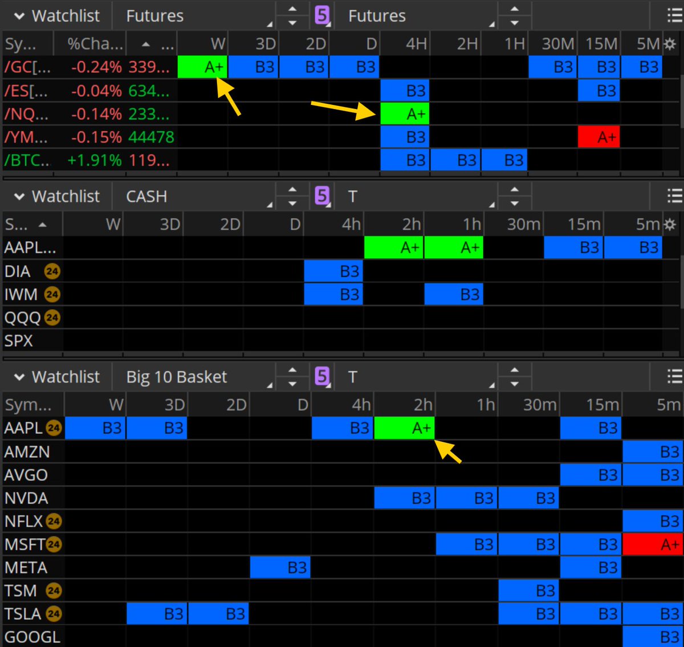
Task: Click the purple 5 link icon in Big 10 Basket watchlist
Action: [323, 376]
